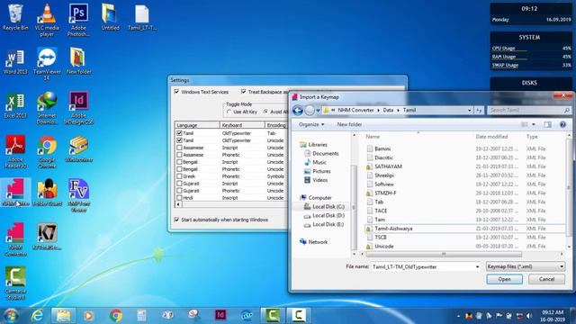Viewport: 576px width, 324px height.
Task: Open Word 2013 desktop shortcut
Action: pyautogui.click(x=15, y=61)
